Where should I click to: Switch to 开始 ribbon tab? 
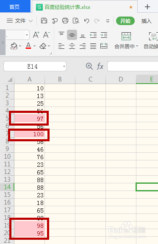125,21
